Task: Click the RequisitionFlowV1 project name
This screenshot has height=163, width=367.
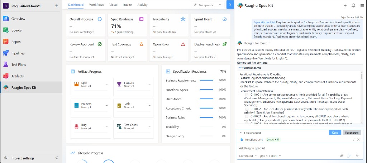Action: pos(26,6)
